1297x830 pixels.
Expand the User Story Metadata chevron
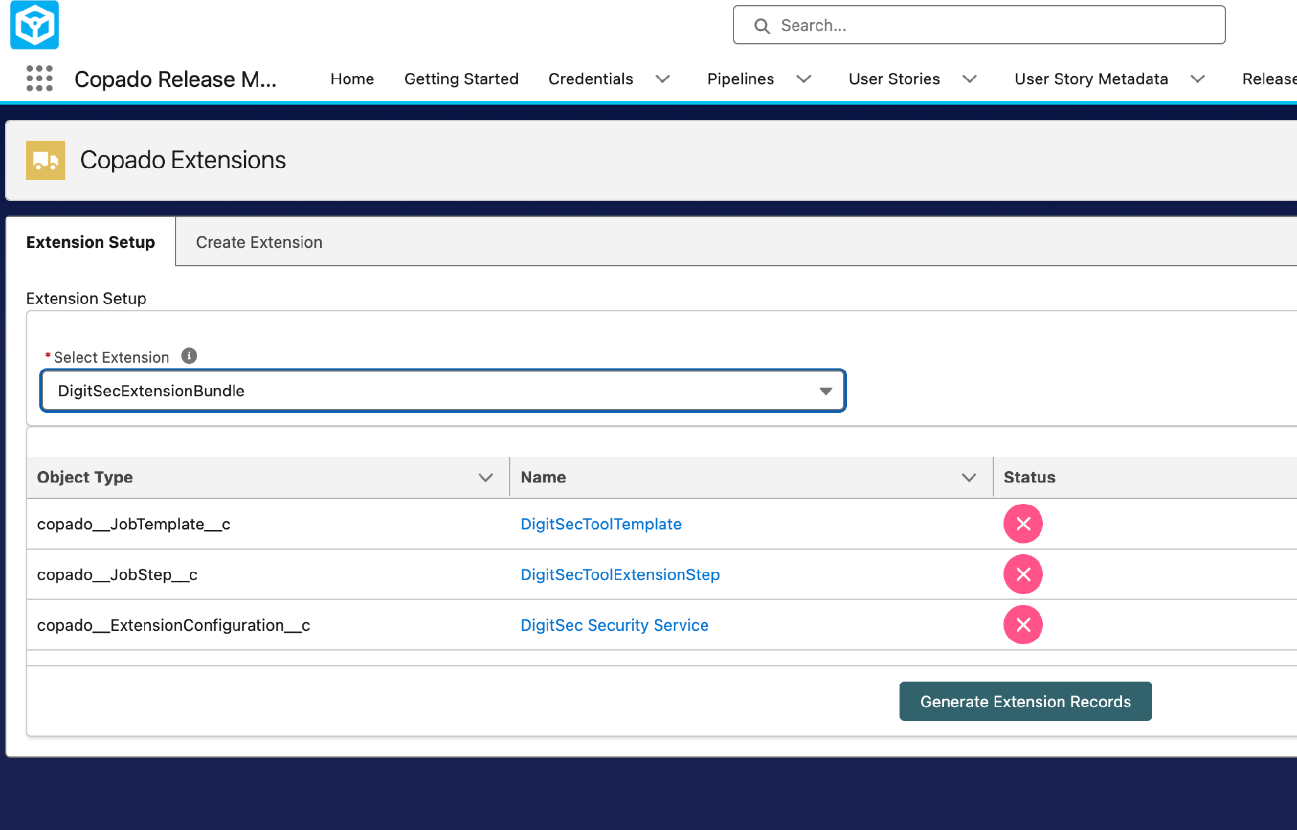click(1197, 79)
